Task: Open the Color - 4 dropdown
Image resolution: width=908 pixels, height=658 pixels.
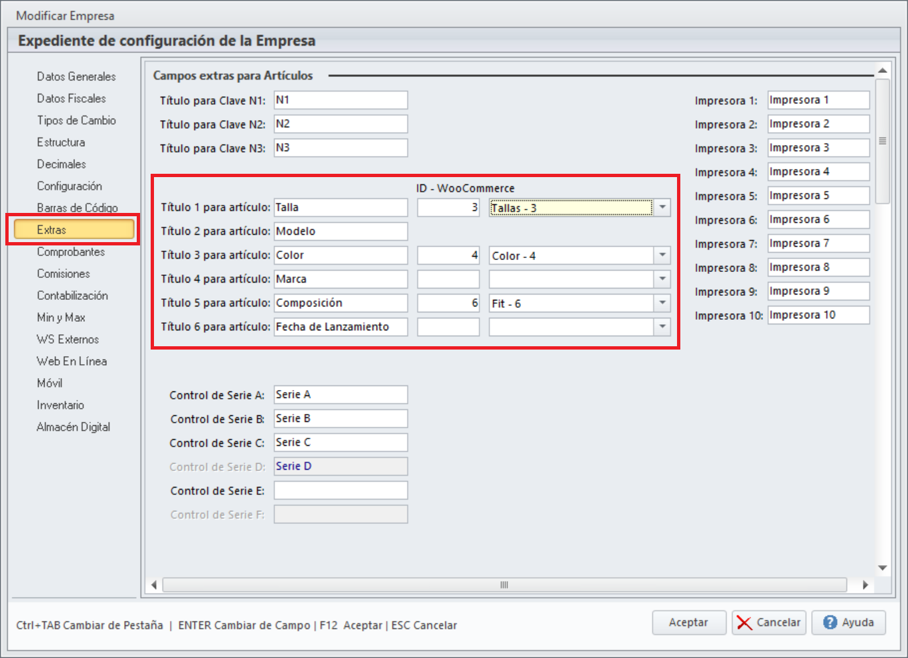Action: click(662, 255)
